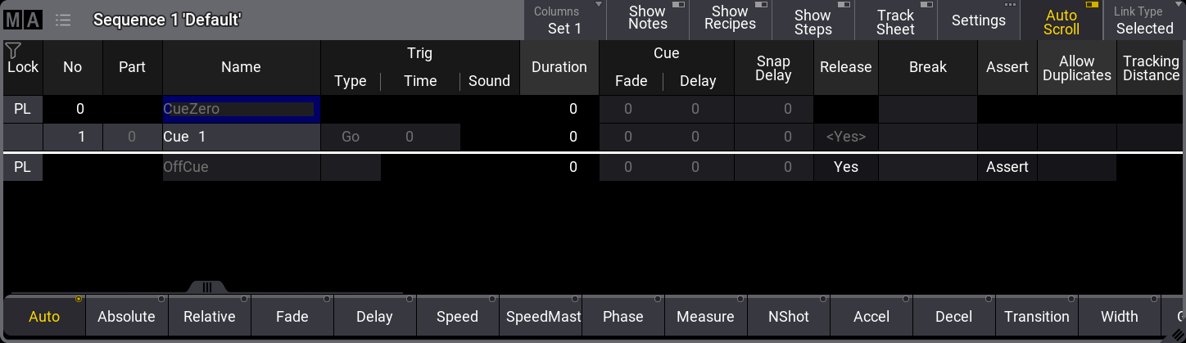Click the Cue 1 name cell

(242, 138)
